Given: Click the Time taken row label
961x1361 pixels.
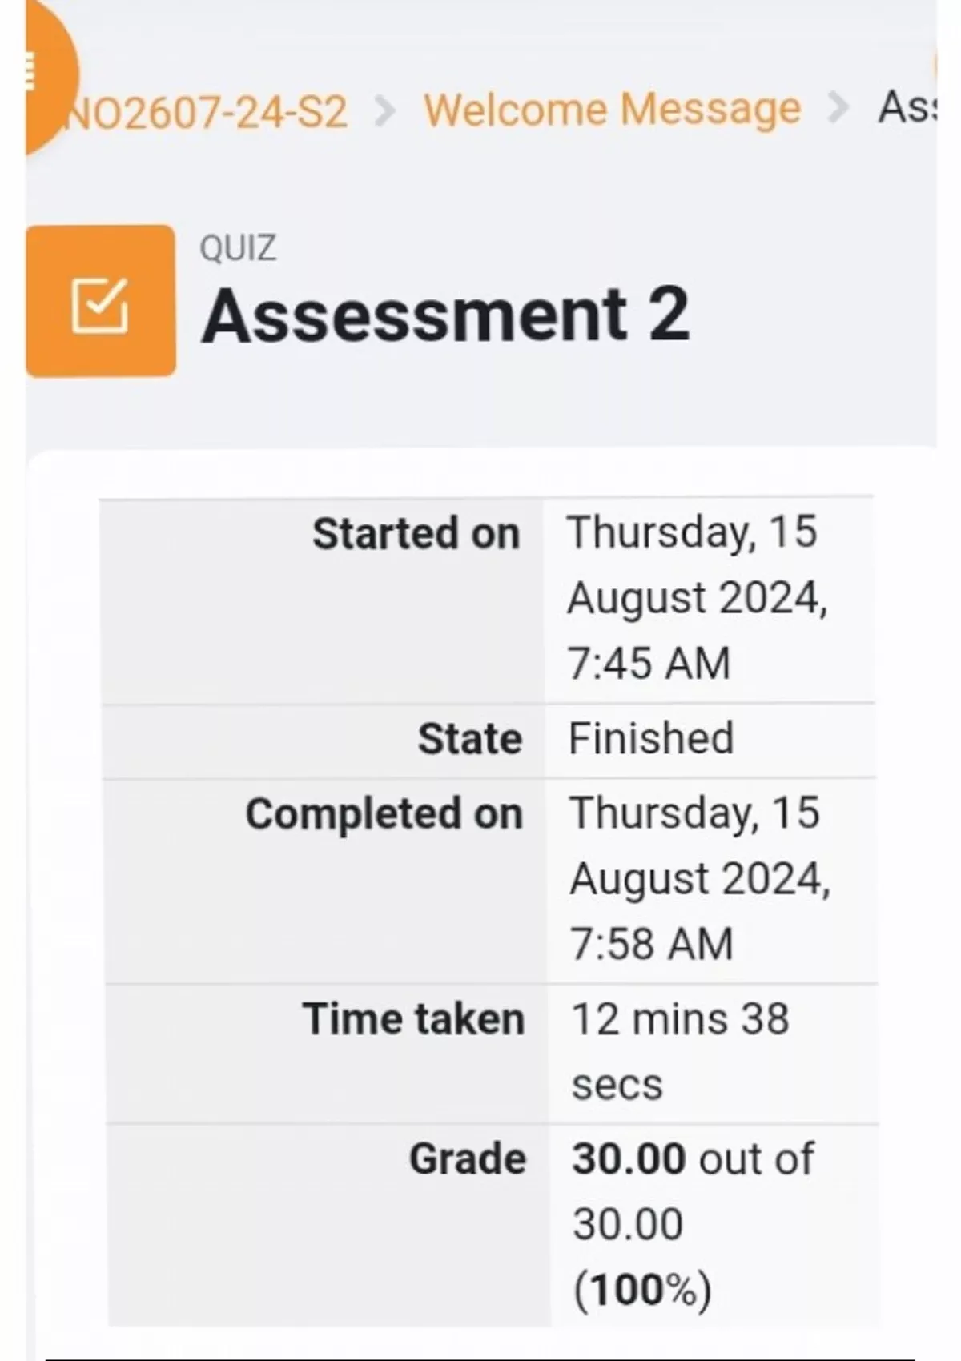Looking at the screenshot, I should (413, 1020).
